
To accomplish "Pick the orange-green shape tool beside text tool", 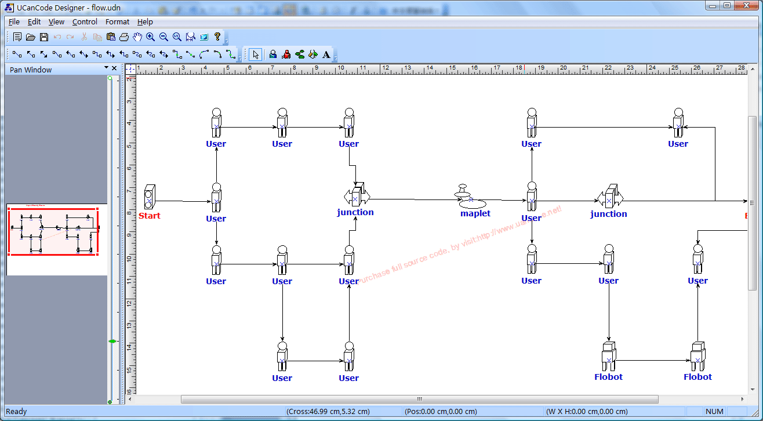I will pos(313,55).
